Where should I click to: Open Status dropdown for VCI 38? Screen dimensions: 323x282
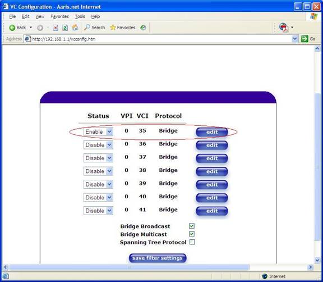point(98,171)
